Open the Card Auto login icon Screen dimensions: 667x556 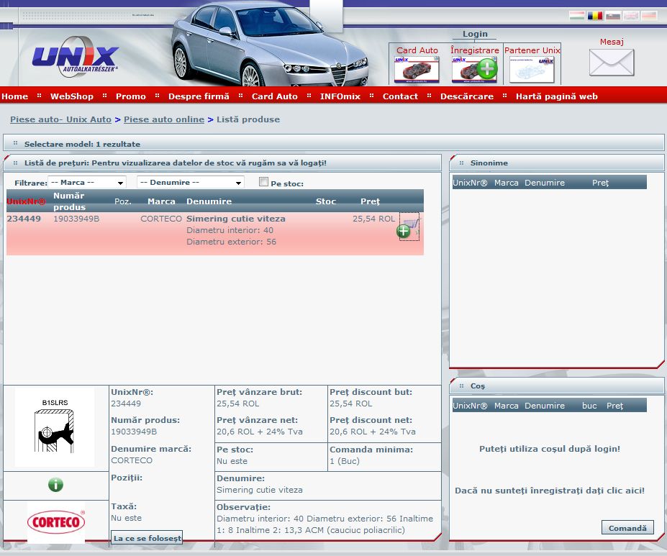[x=417, y=69]
